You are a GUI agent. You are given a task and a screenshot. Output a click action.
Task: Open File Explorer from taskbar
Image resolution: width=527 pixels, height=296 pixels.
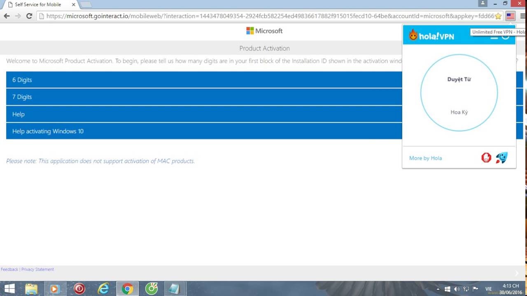(31, 289)
